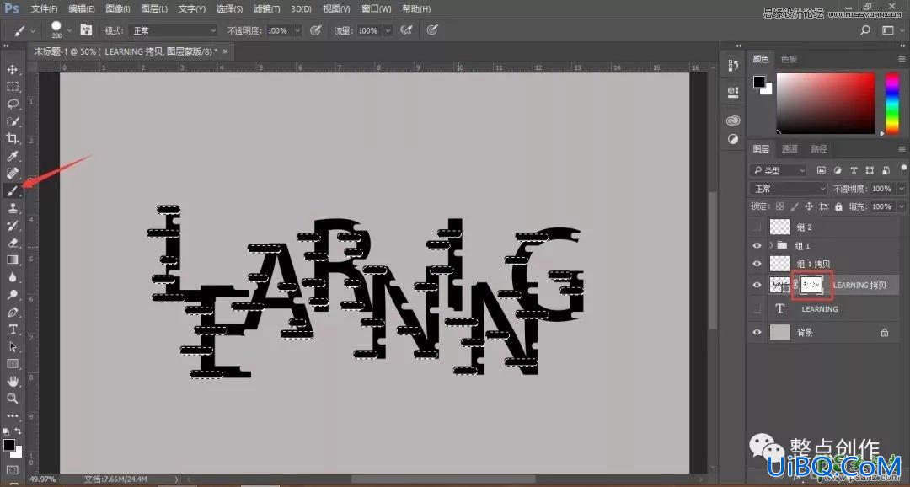Lock transparent pixels in Layers panel

[779, 206]
